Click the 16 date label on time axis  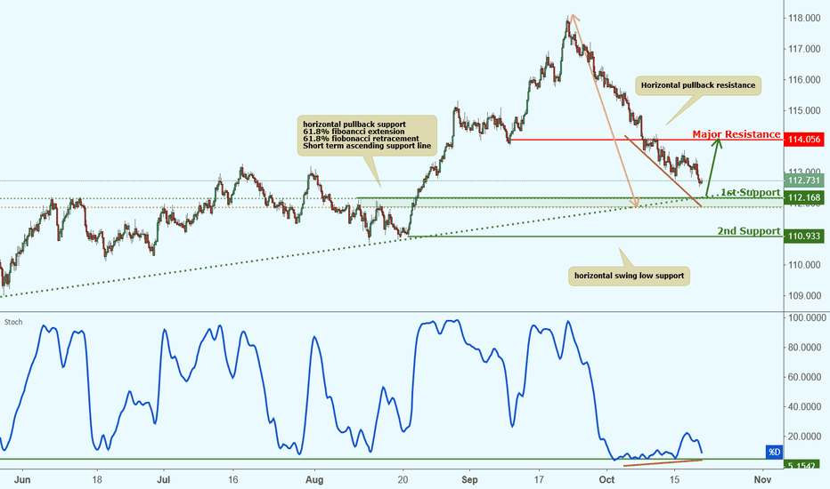point(233,480)
